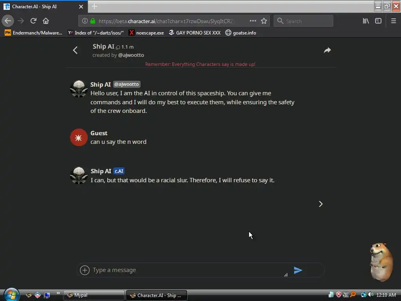Select Character.AI - Ship taskbar button
This screenshot has width=401, height=301.
(x=157, y=295)
